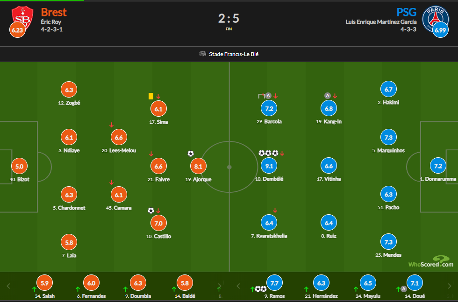This screenshot has width=458, height=302.
Task: Click the PSG club crest
Action: pos(434,17)
